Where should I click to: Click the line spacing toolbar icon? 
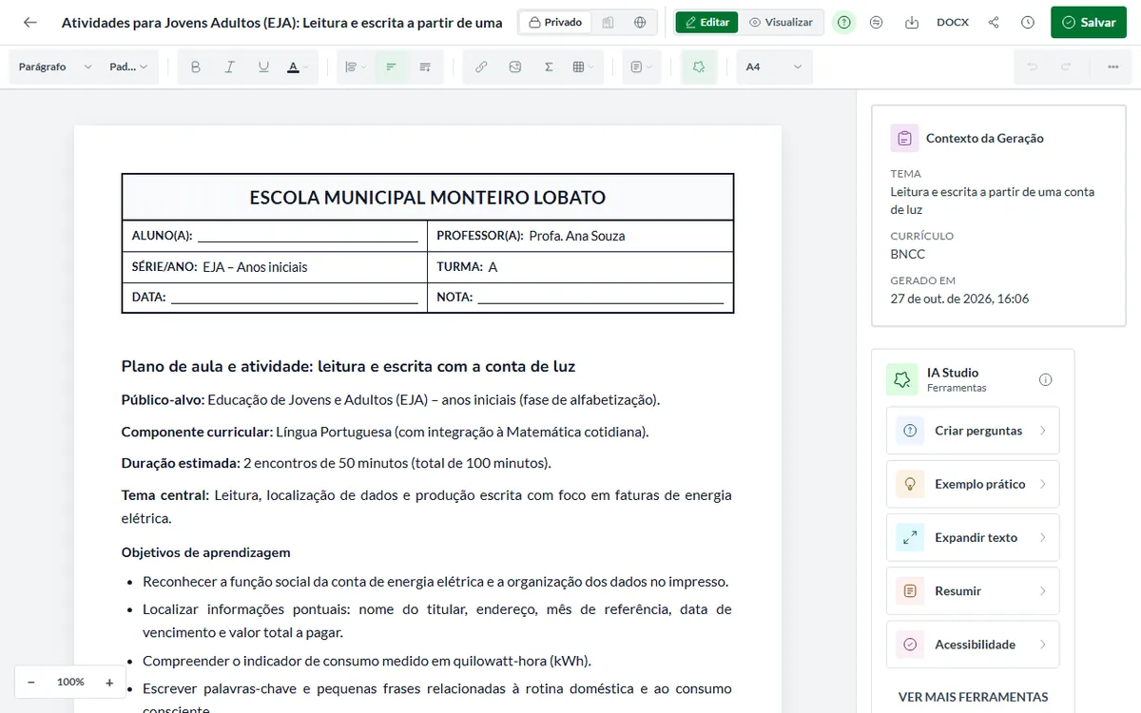pyautogui.click(x=425, y=67)
